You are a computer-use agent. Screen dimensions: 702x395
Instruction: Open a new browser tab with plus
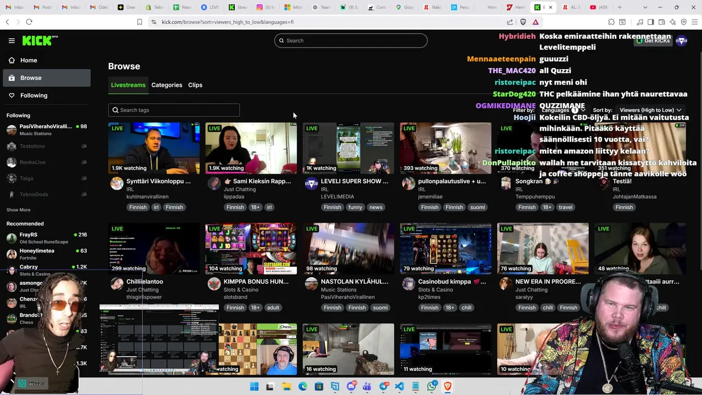click(x=620, y=7)
